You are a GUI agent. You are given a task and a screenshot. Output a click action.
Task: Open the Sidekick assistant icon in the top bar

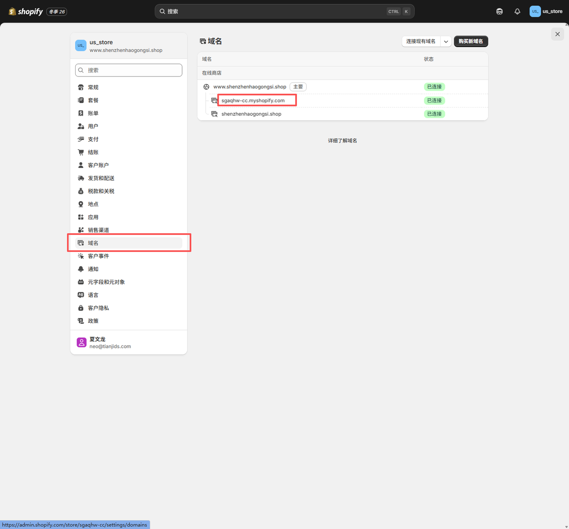pyautogui.click(x=499, y=12)
